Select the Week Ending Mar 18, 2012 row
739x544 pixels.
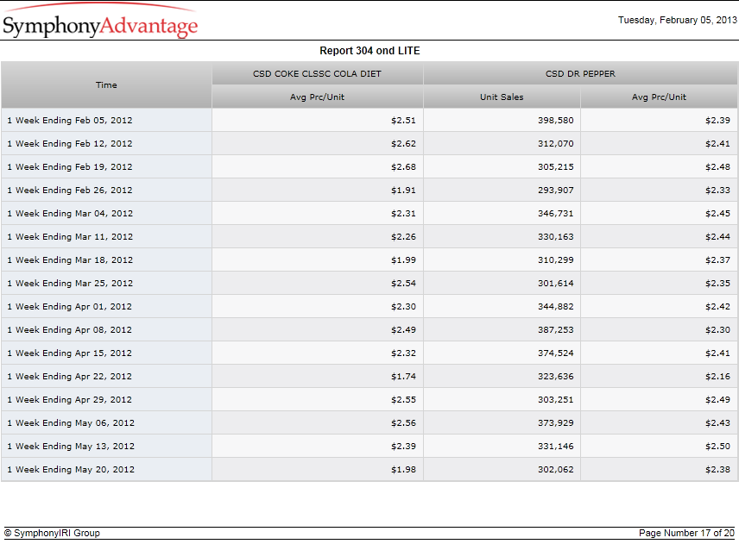[369, 260]
